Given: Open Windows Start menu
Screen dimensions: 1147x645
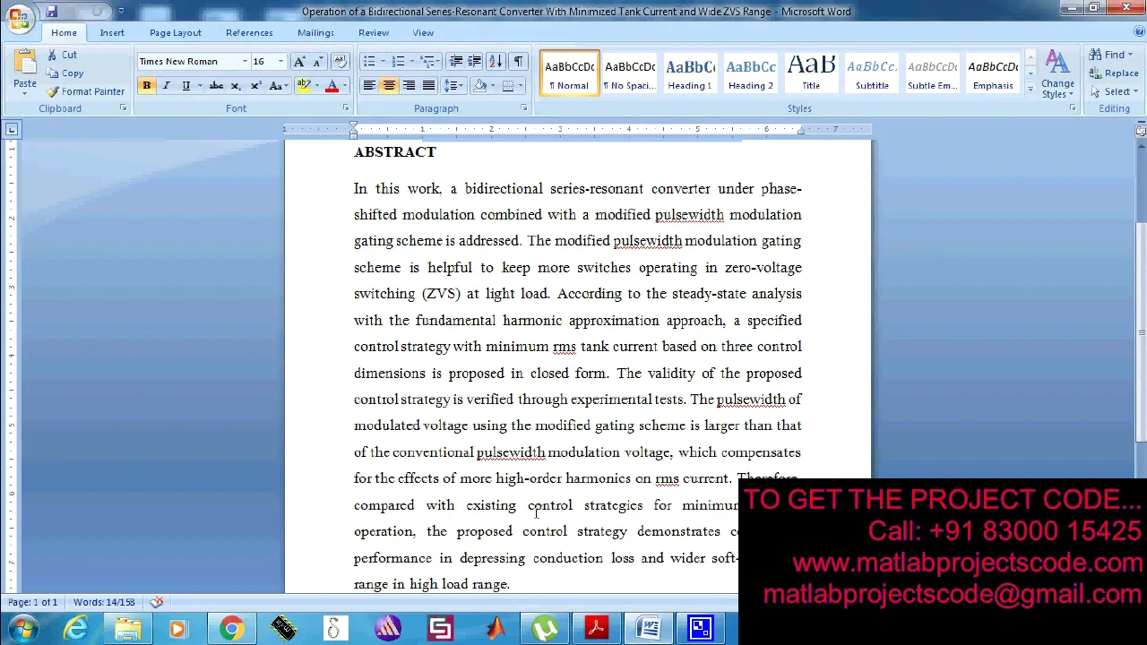Looking at the screenshot, I should [22, 629].
